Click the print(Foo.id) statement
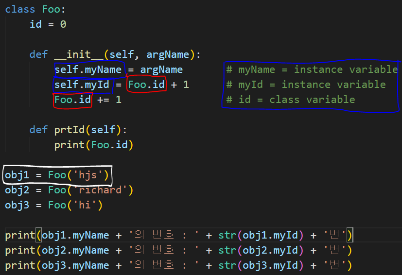This screenshot has height=275, width=402. tap(94, 145)
